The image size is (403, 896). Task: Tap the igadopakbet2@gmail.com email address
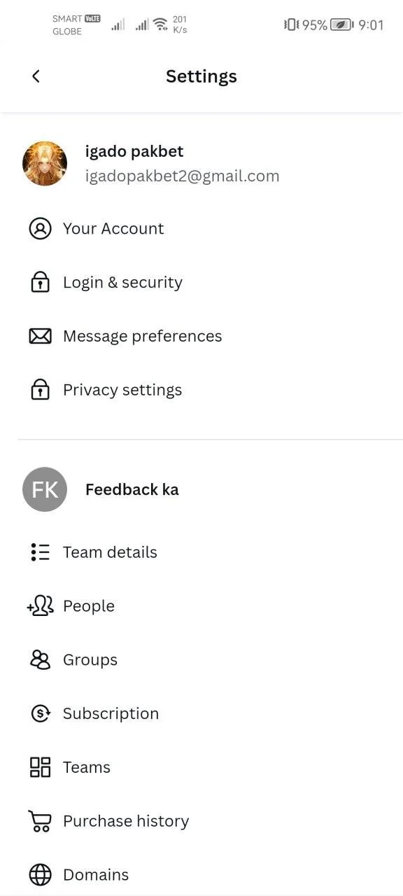[x=182, y=176]
